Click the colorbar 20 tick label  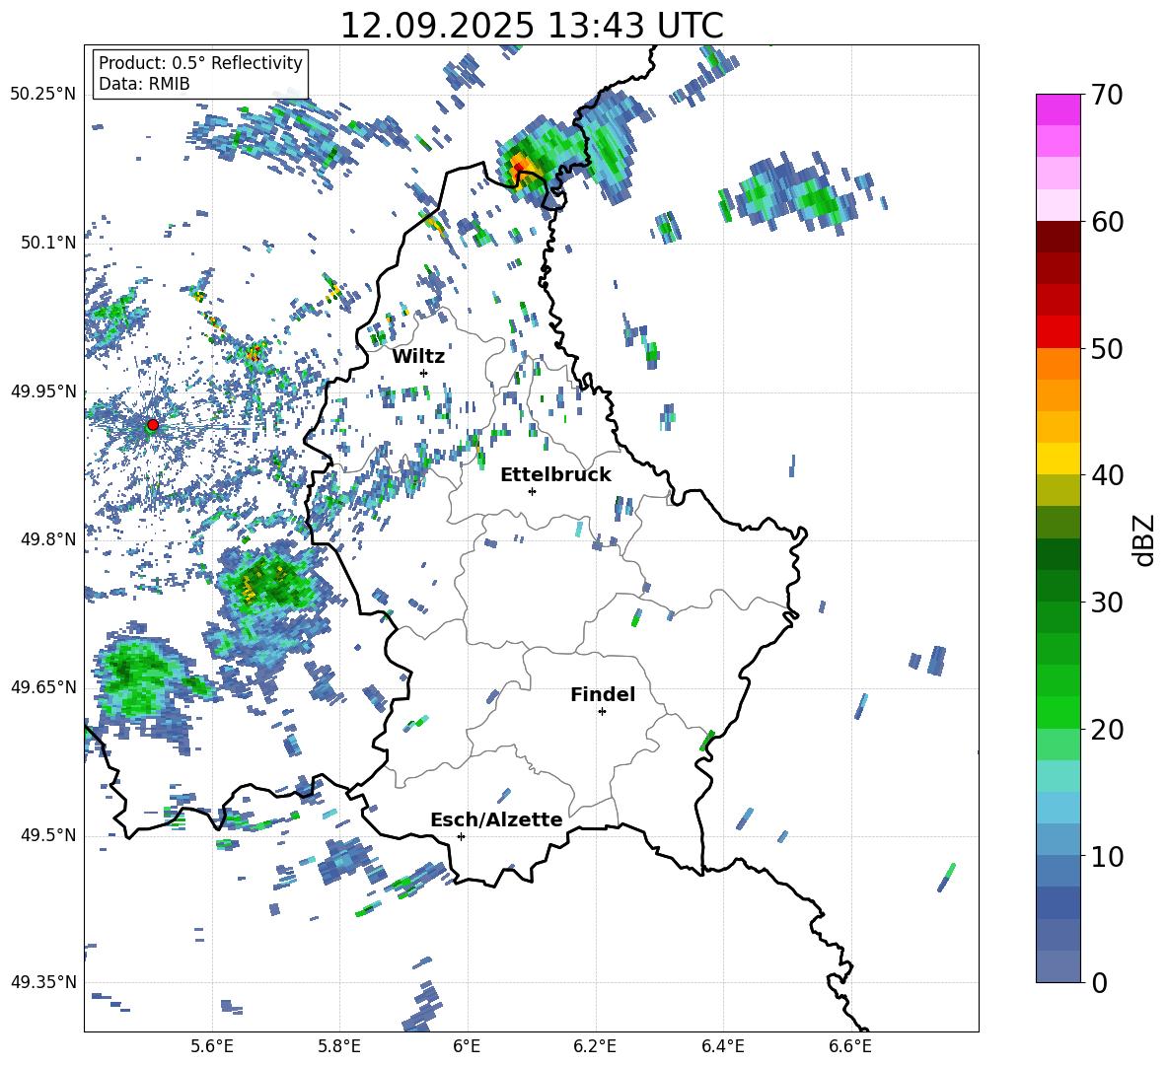coord(1108,730)
